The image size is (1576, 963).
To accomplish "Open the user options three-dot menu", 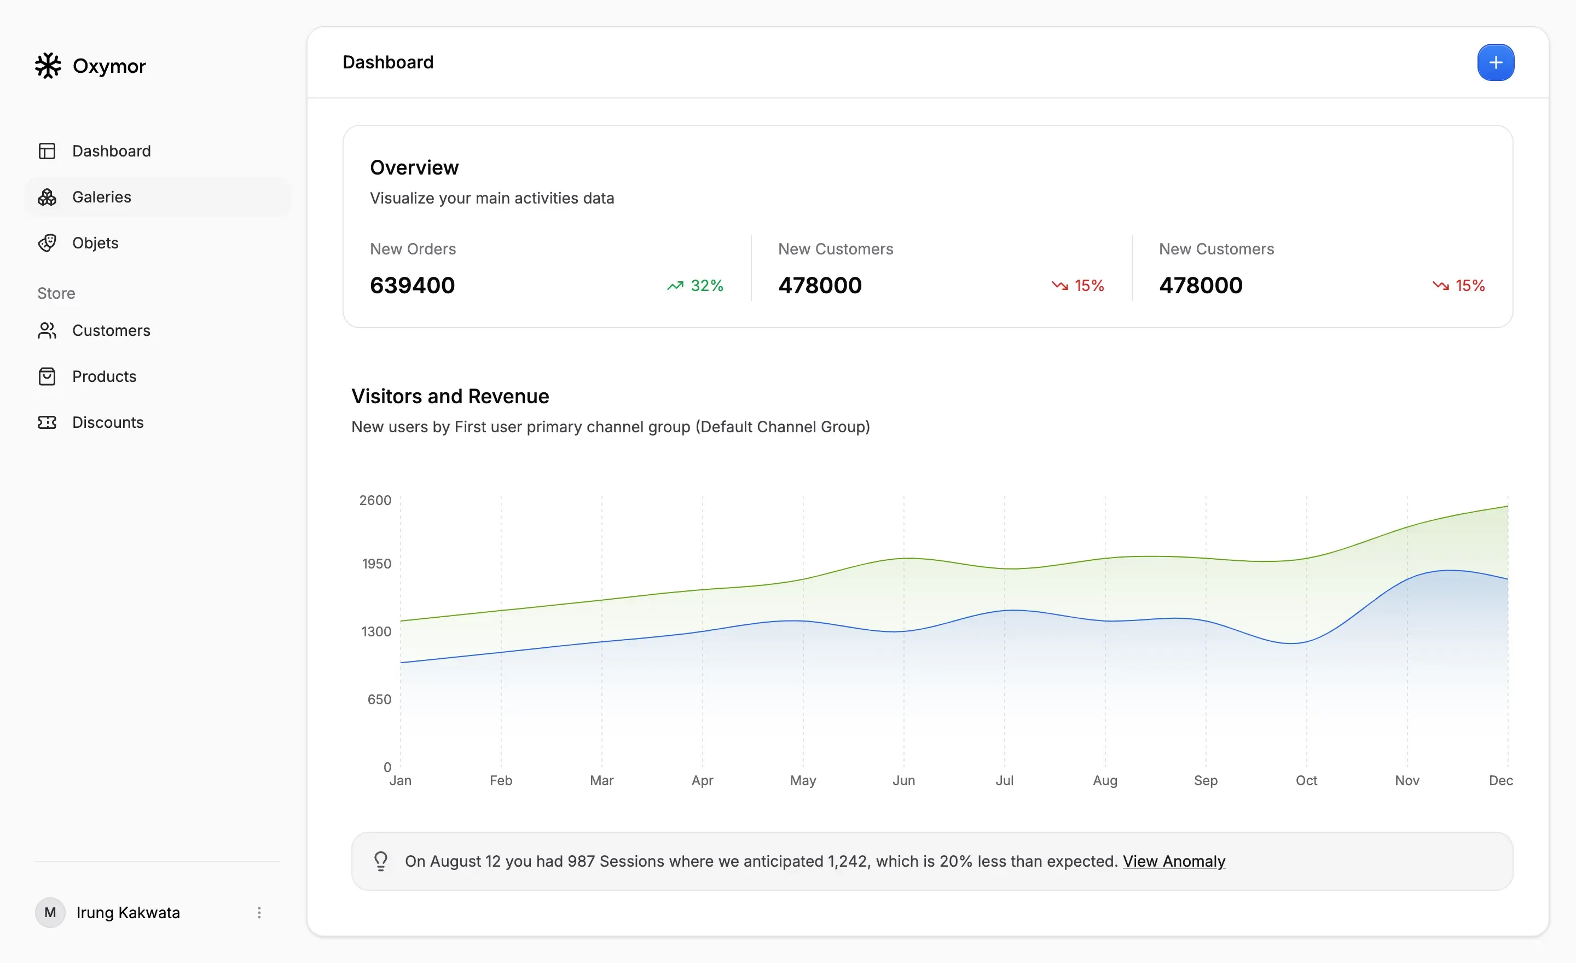I will [x=259, y=913].
